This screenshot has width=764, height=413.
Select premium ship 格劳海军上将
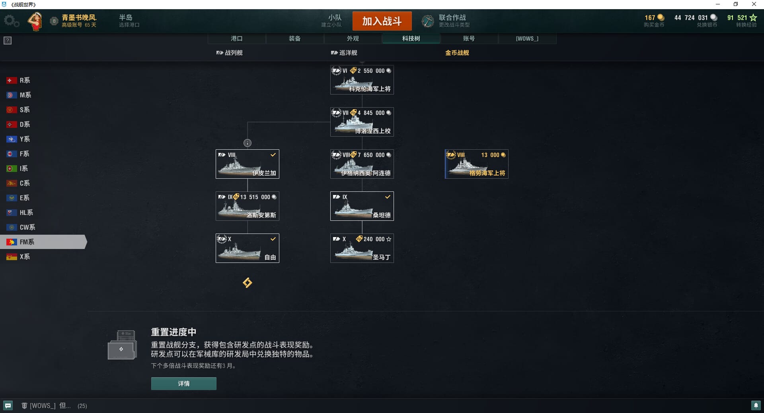tap(477, 164)
